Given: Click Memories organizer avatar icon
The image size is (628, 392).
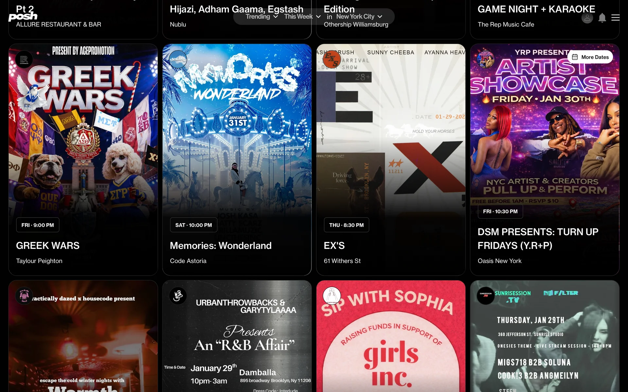Looking at the screenshot, I should [178, 59].
